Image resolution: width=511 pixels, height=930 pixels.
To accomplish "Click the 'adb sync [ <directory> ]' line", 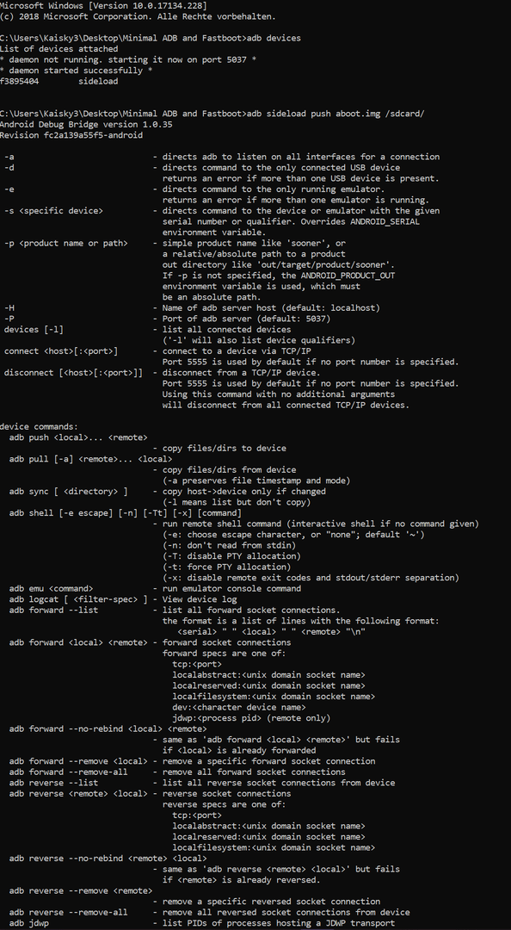I will [76, 491].
